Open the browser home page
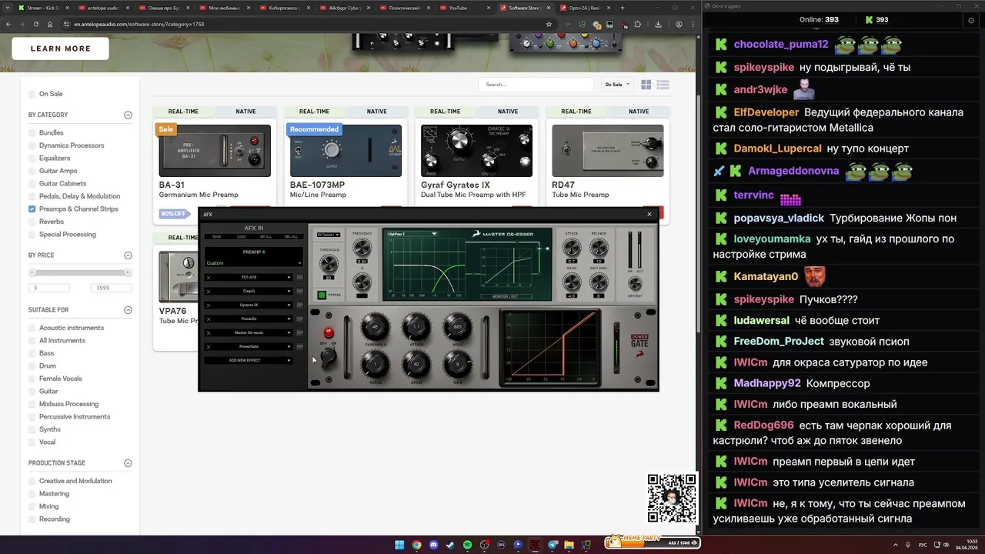Viewport: 985px width, 554px height. [x=49, y=24]
